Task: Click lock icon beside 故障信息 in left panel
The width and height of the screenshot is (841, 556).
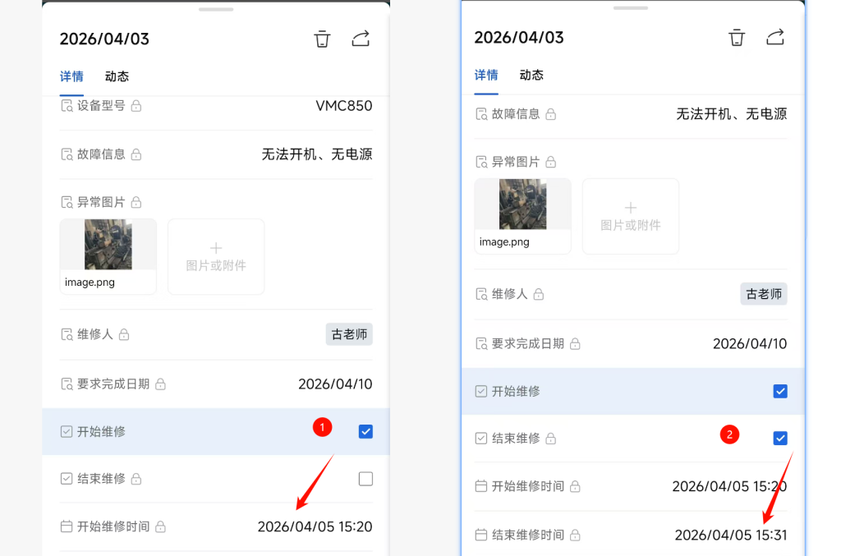Action: click(136, 154)
